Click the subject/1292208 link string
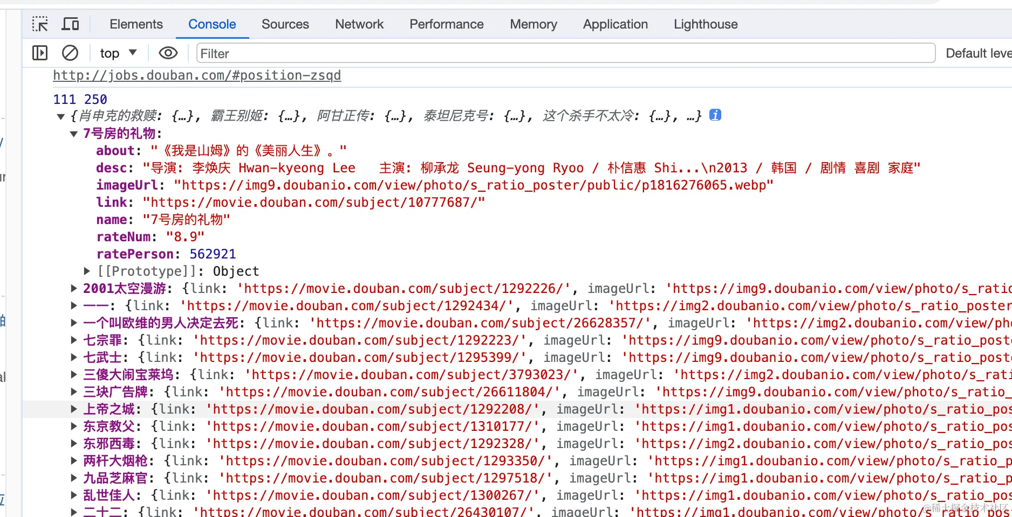 pyautogui.click(x=373, y=409)
